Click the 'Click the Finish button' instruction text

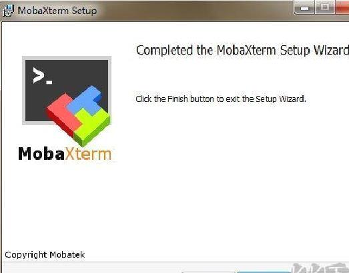point(221,99)
